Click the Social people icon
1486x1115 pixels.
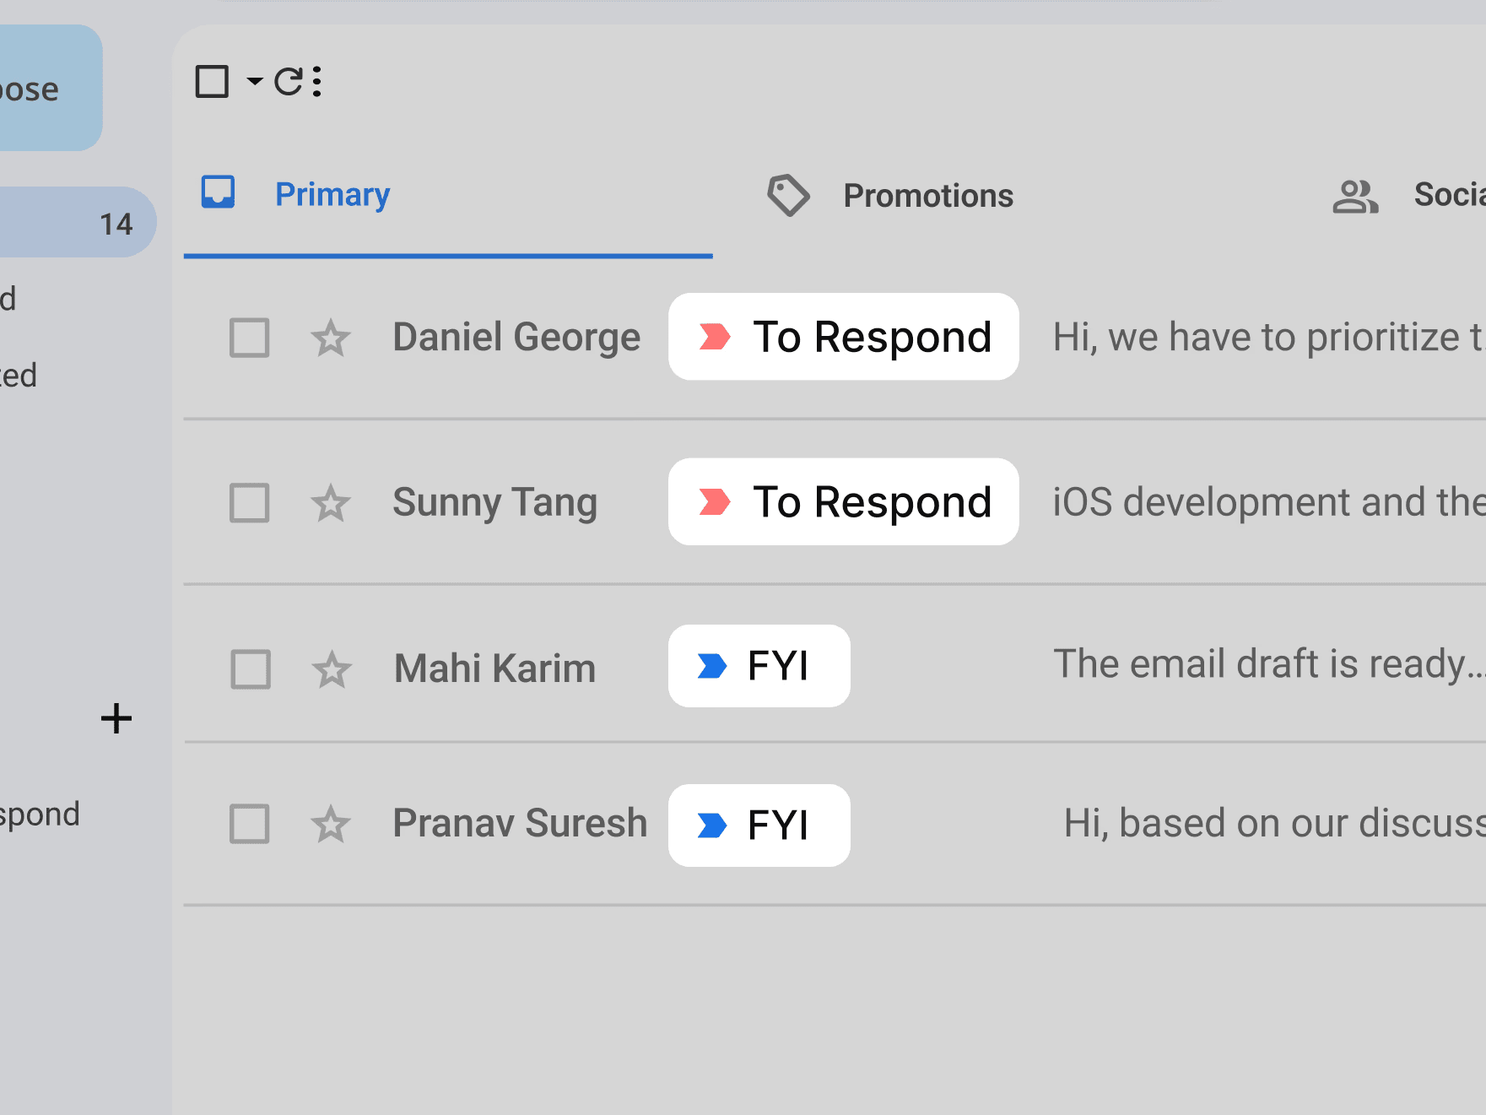1355,197
